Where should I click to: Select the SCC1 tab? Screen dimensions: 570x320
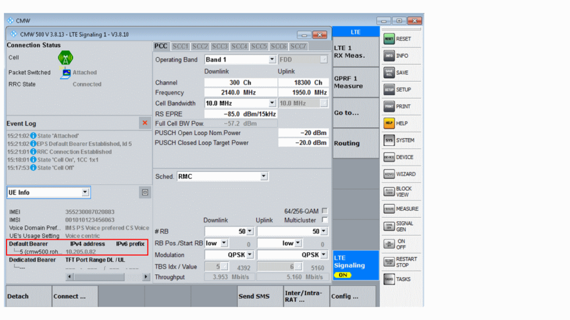click(x=180, y=46)
